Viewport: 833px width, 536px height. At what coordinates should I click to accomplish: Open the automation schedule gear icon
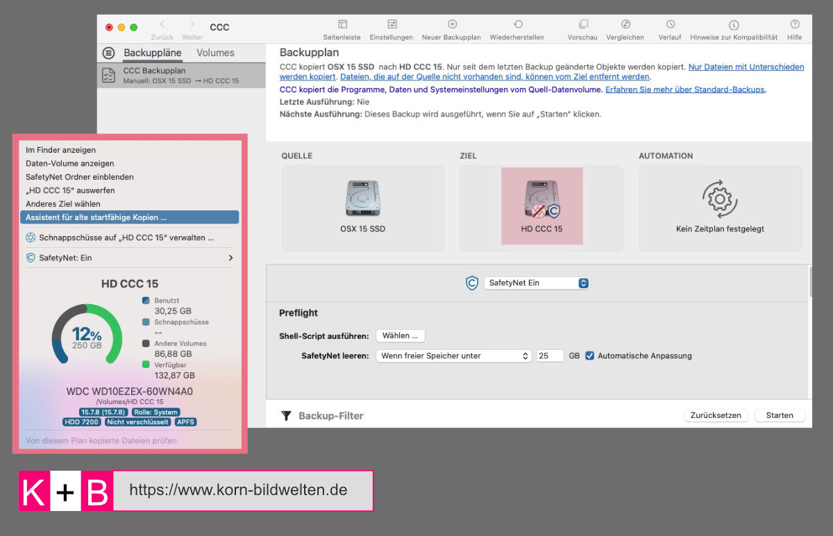[720, 199]
